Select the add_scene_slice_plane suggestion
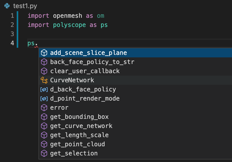232x162 pixels. pos(135,53)
